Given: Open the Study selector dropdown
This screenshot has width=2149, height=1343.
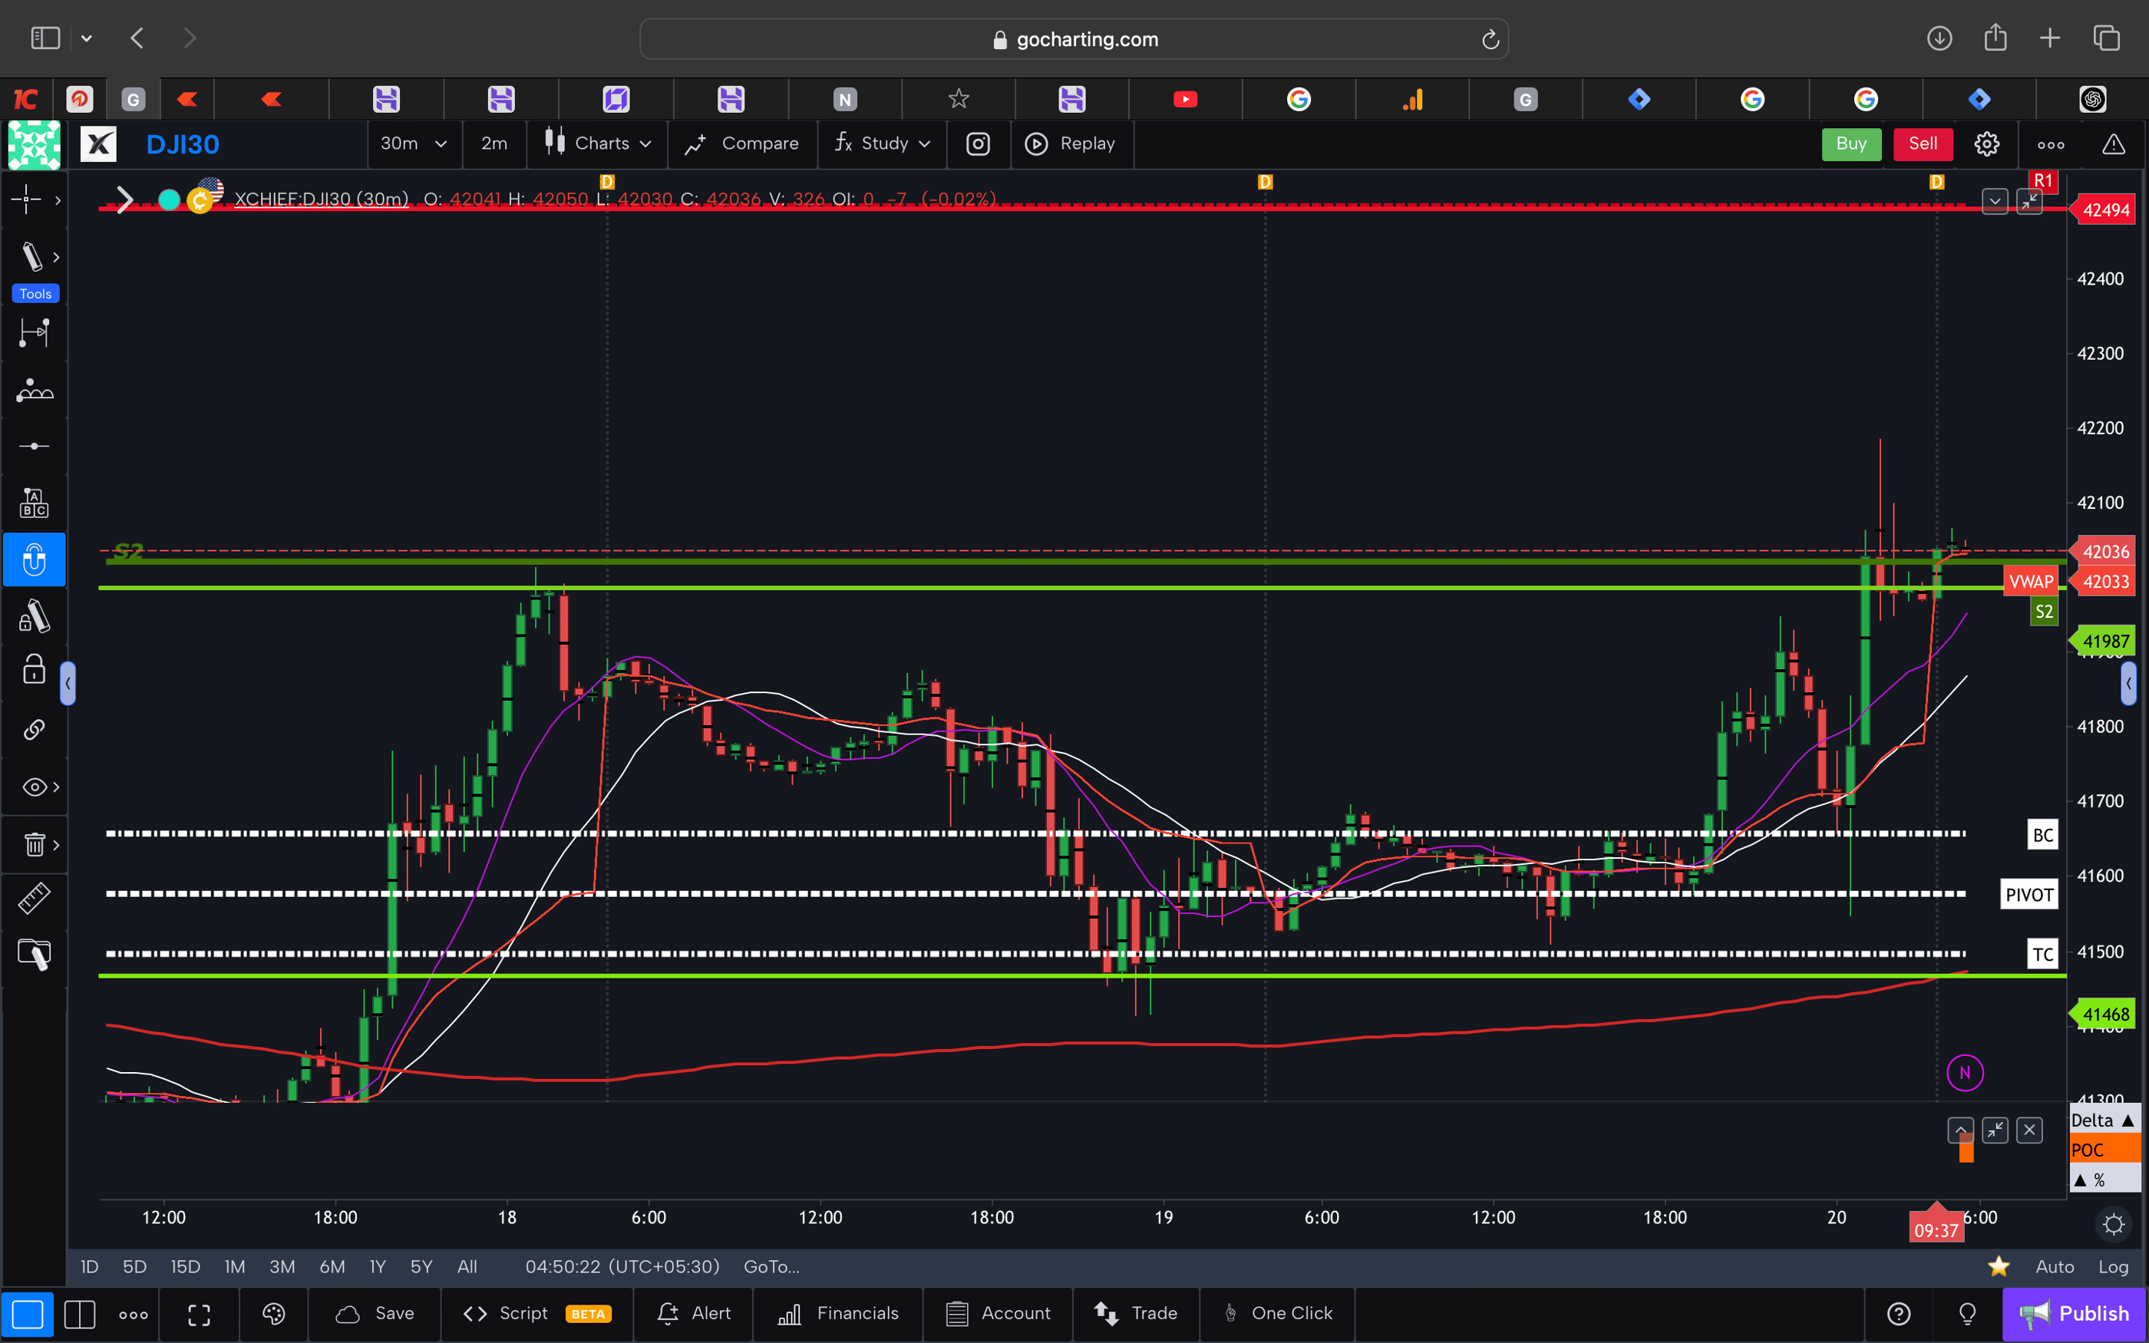Looking at the screenshot, I should pyautogui.click(x=881, y=143).
